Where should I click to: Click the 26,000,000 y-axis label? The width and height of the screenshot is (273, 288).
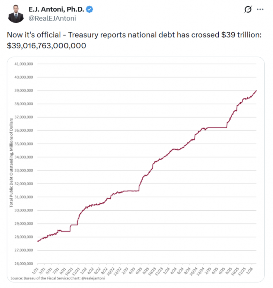pyautogui.click(x=24, y=264)
